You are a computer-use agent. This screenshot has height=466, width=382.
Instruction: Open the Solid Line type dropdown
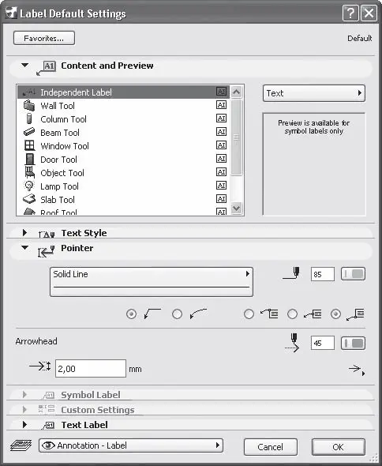152,282
